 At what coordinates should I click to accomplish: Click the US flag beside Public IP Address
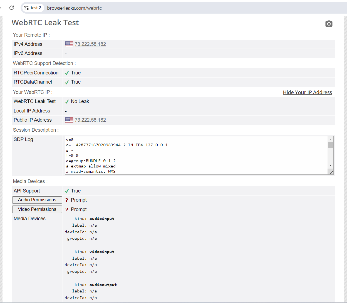[69, 120]
